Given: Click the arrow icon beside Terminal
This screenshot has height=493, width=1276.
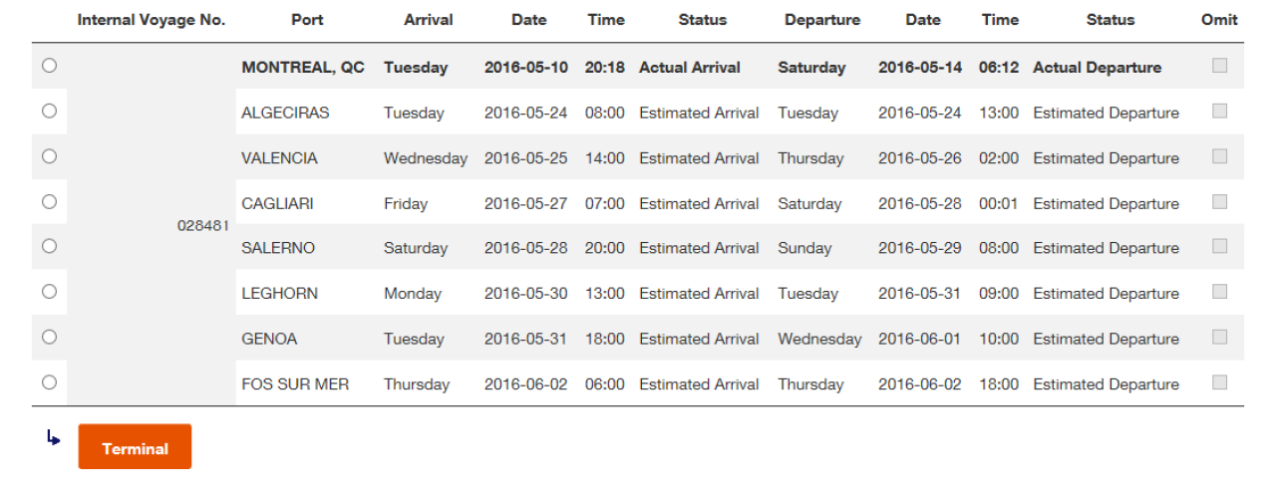Looking at the screenshot, I should [54, 437].
